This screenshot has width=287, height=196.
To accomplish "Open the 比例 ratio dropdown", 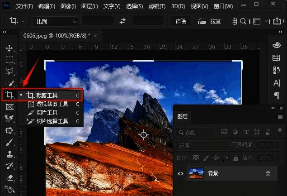I will [55, 22].
